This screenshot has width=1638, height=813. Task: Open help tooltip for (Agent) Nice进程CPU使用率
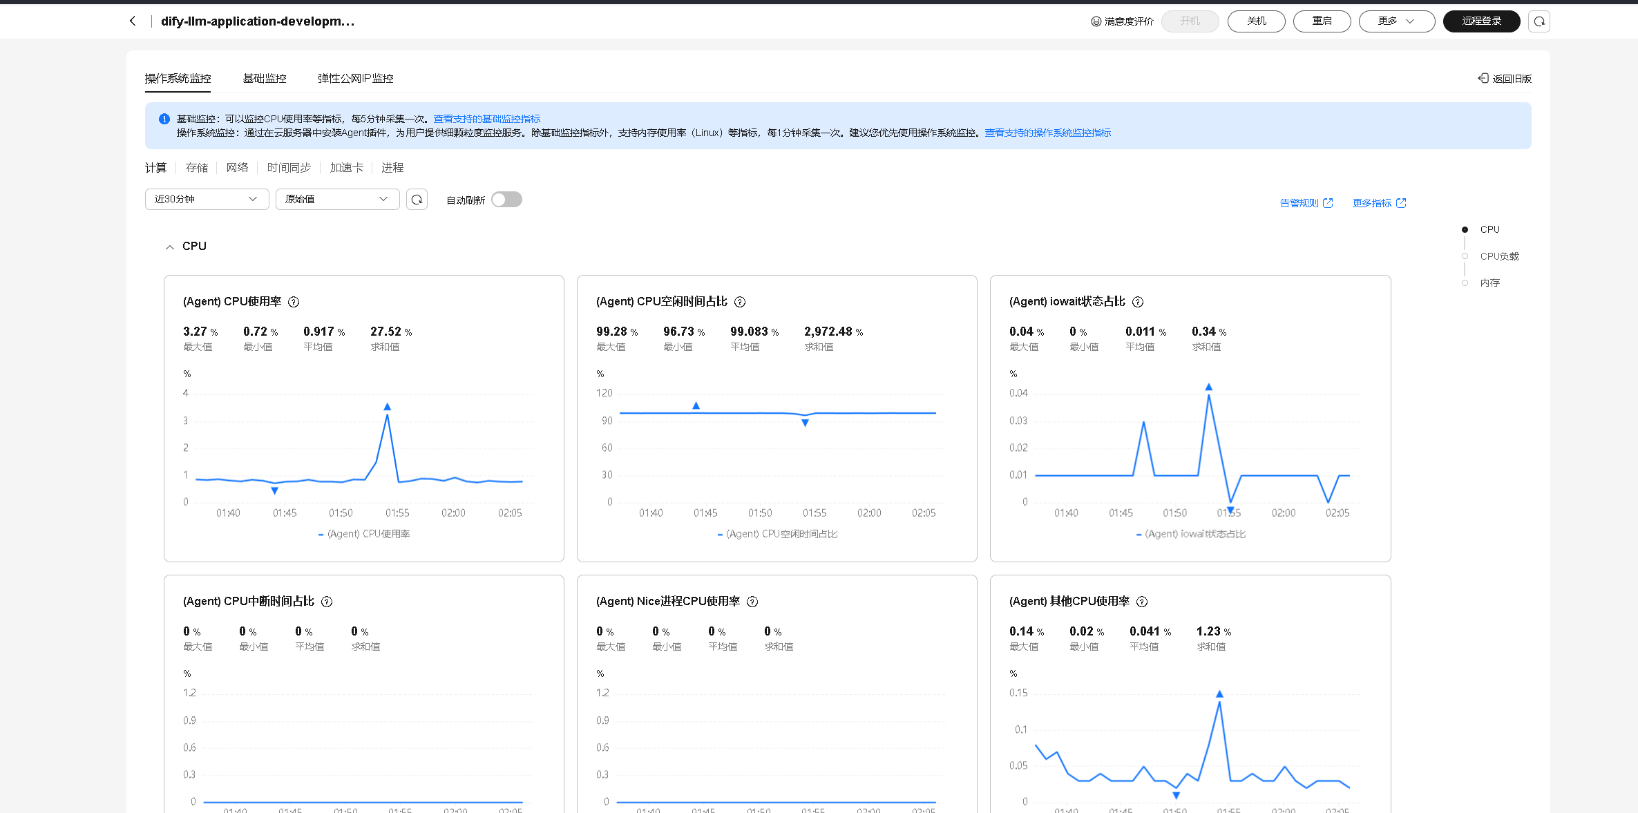click(752, 602)
